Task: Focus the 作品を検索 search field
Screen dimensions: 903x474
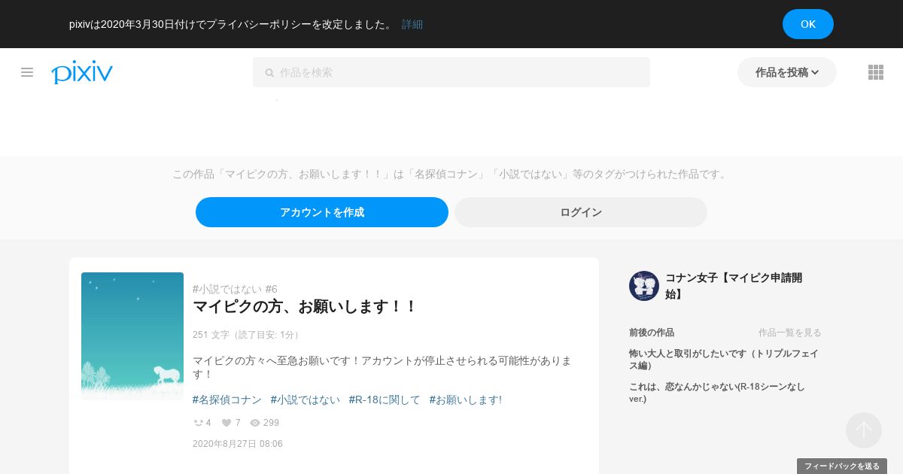Action: (451, 72)
